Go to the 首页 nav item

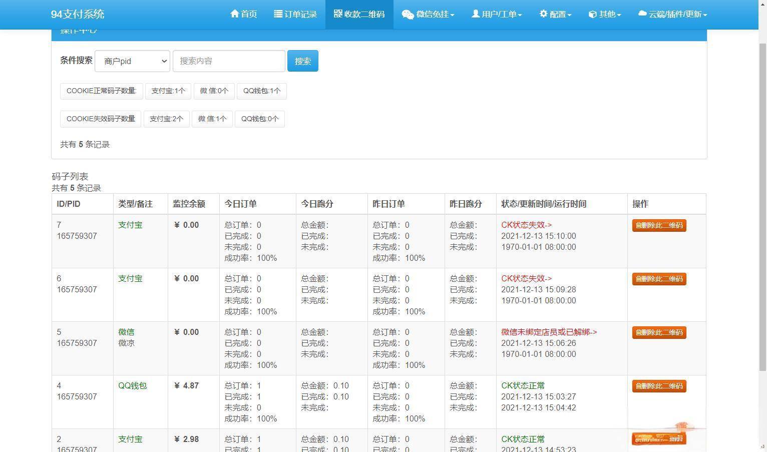point(244,15)
